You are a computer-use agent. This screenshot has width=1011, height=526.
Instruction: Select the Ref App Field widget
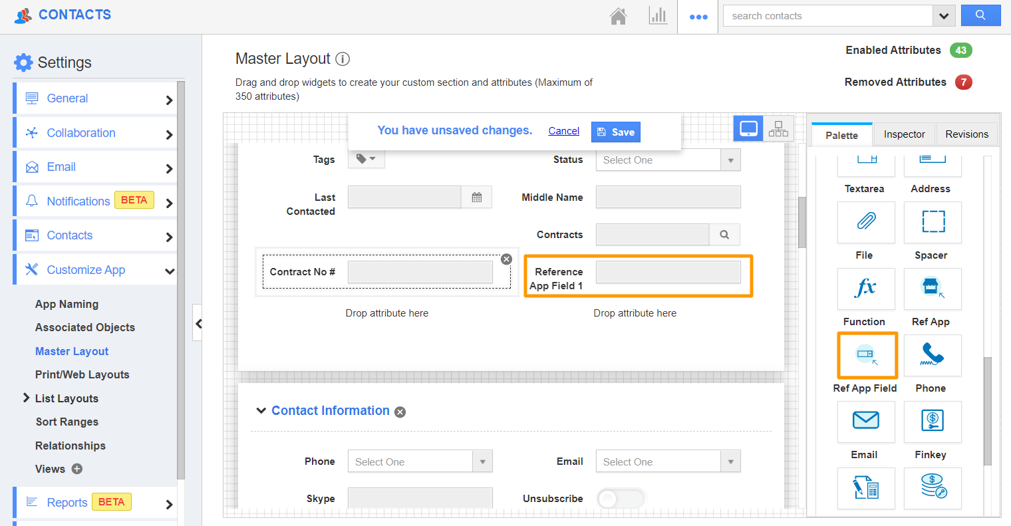coord(866,355)
